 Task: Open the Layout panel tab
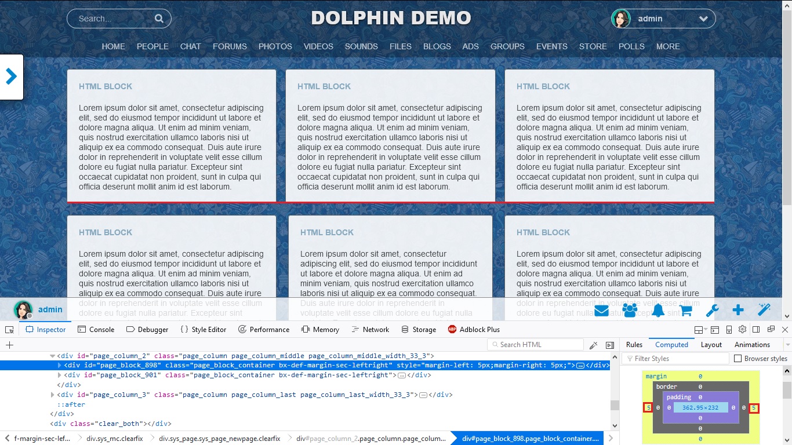pos(711,345)
